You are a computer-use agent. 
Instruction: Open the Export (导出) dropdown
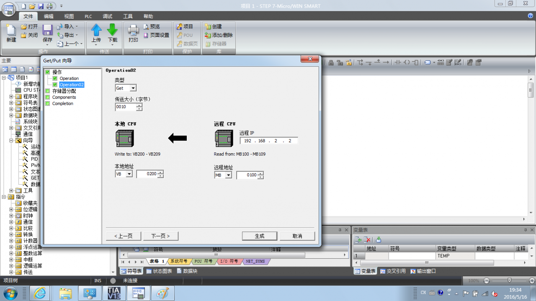[77, 35]
